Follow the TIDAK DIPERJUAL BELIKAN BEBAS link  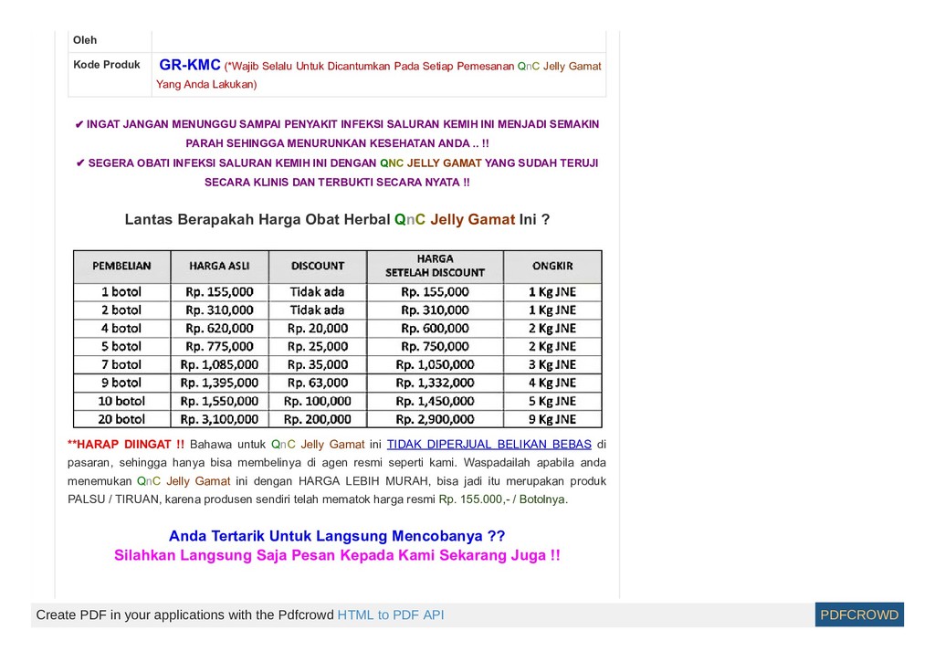click(489, 445)
